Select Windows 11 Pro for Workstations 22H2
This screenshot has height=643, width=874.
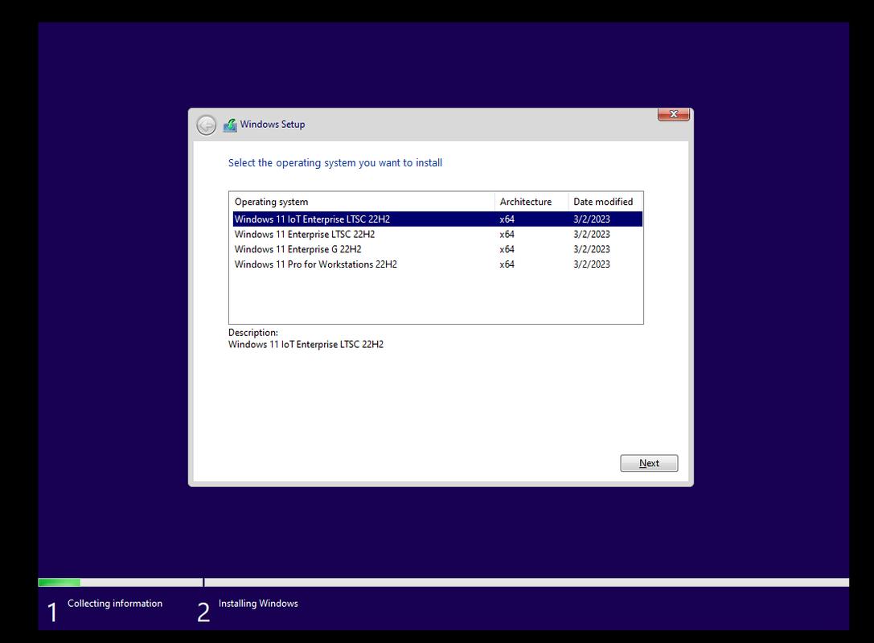[x=437, y=264]
